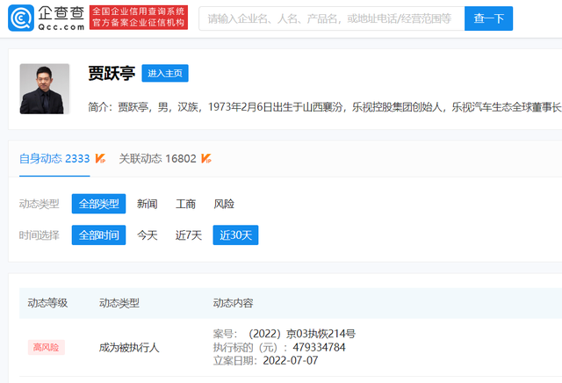Focus the company name search input field

tap(331, 18)
